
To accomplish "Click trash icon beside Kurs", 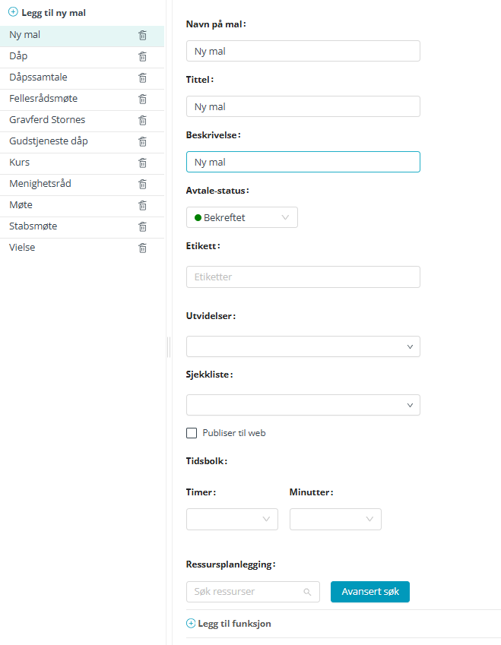I will coord(142,163).
